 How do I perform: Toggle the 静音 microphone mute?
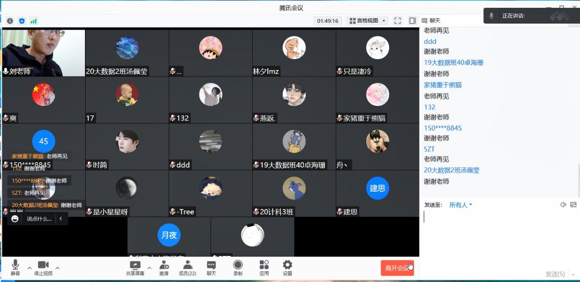pos(15,268)
